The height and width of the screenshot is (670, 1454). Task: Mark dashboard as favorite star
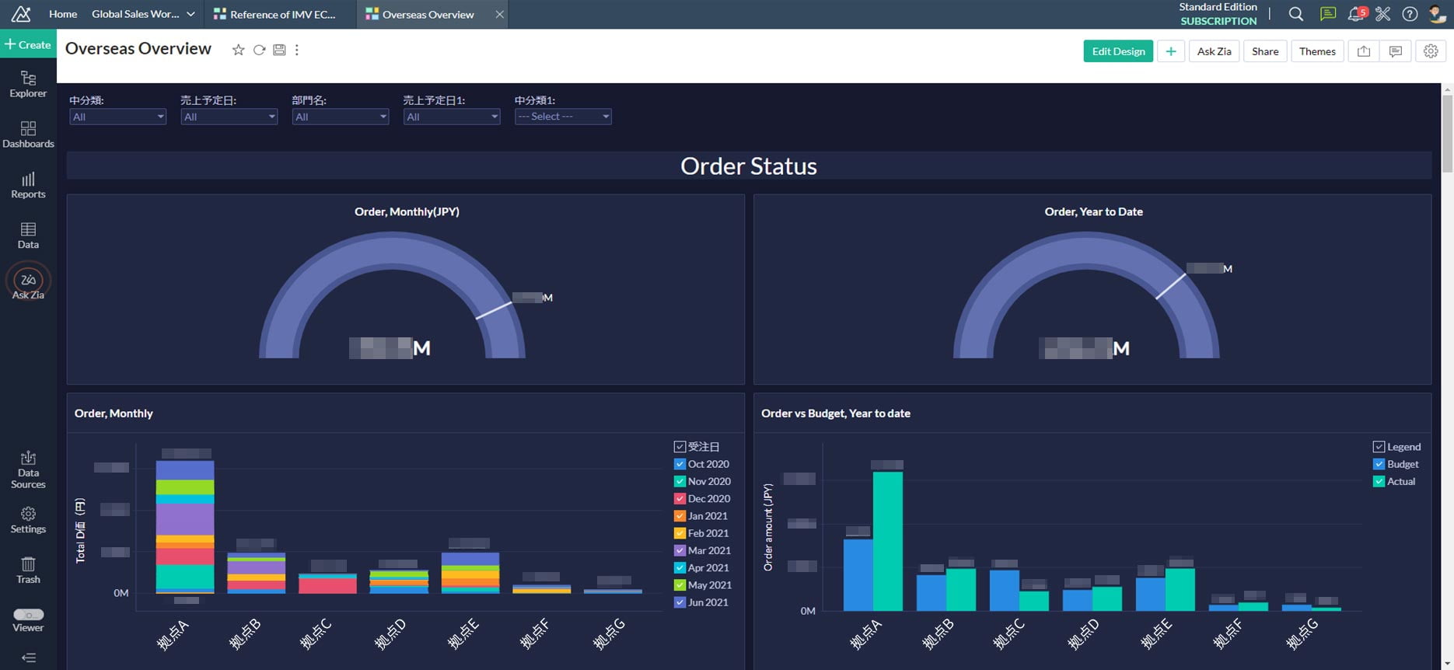[238, 50]
